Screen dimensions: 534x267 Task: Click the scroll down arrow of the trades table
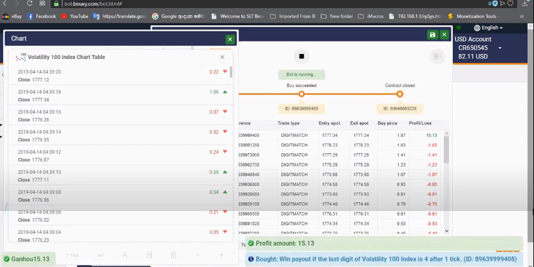[447, 231]
